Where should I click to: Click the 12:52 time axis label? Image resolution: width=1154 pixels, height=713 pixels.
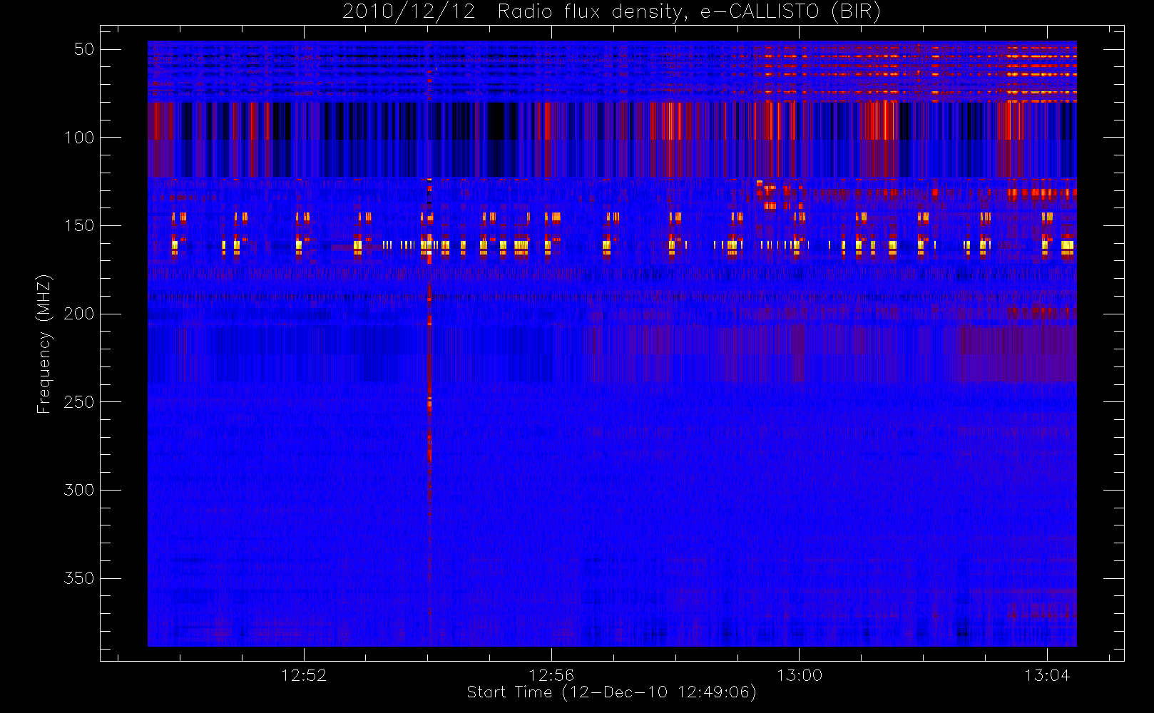pos(304,675)
